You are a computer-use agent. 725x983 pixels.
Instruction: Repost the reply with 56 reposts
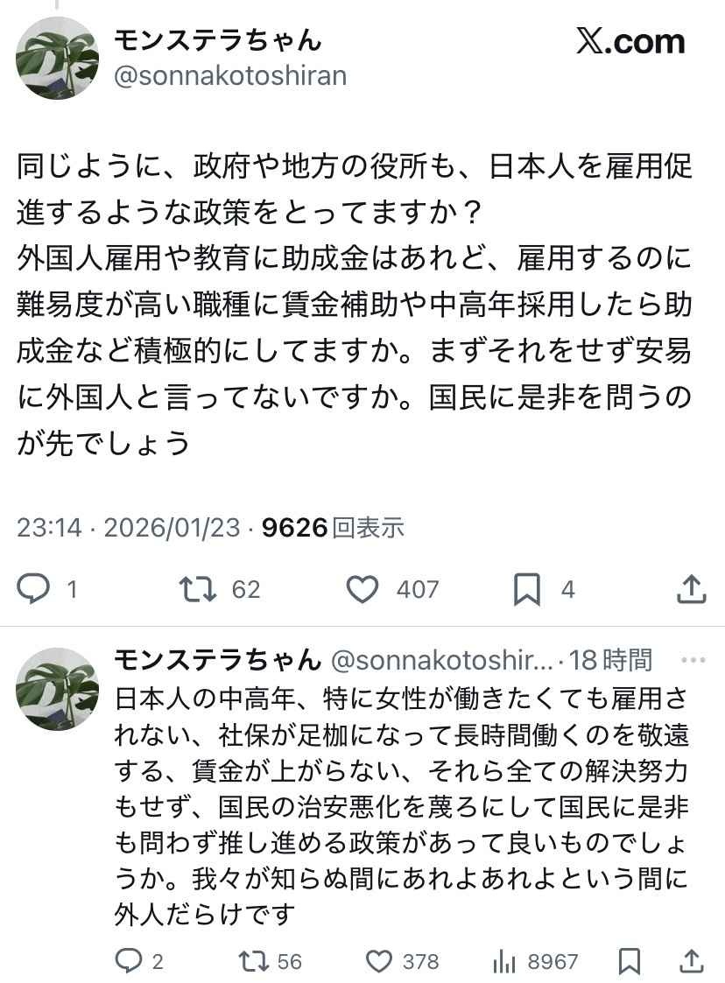[254, 961]
